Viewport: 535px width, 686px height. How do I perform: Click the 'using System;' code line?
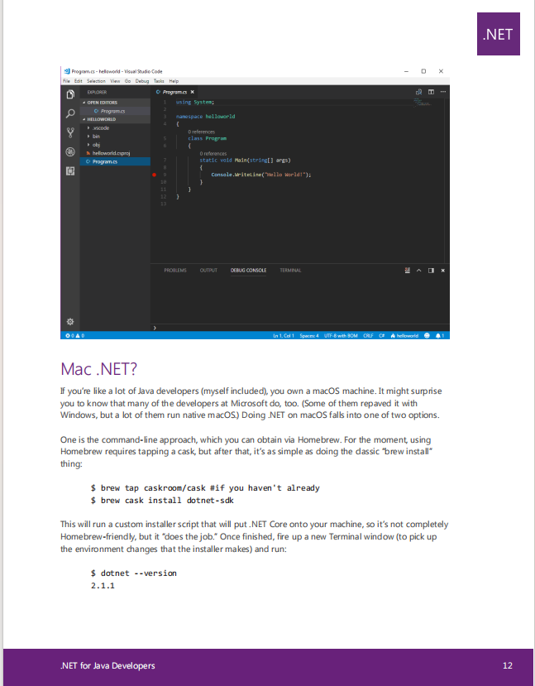(195, 102)
